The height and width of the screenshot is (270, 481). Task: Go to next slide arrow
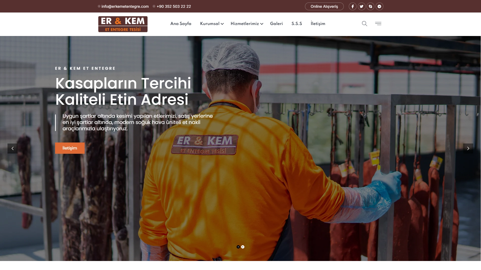pyautogui.click(x=468, y=148)
